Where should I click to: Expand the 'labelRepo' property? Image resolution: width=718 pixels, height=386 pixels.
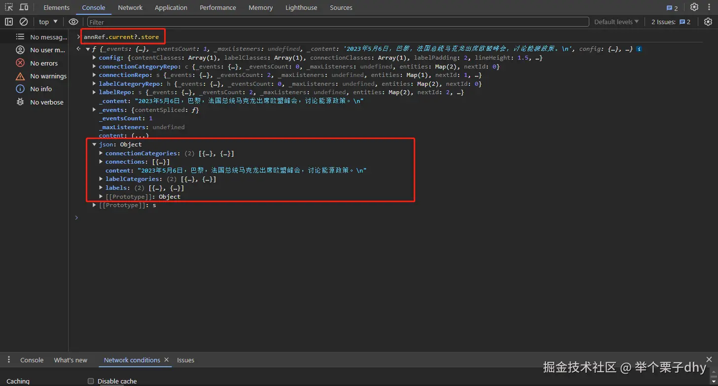click(95, 92)
